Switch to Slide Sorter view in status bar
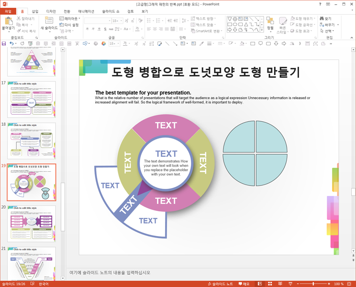The width and height of the screenshot is (356, 287). click(270, 284)
